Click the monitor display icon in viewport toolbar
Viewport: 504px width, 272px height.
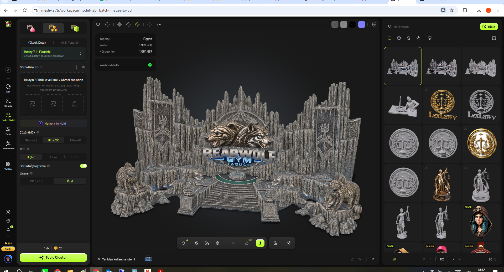tap(98, 24)
